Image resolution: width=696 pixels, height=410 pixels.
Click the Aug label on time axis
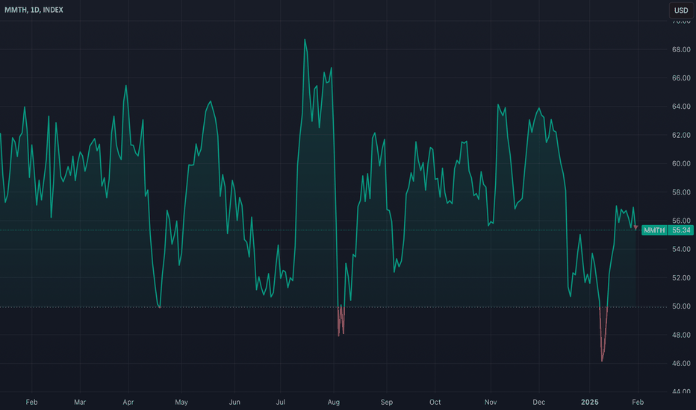coord(333,402)
